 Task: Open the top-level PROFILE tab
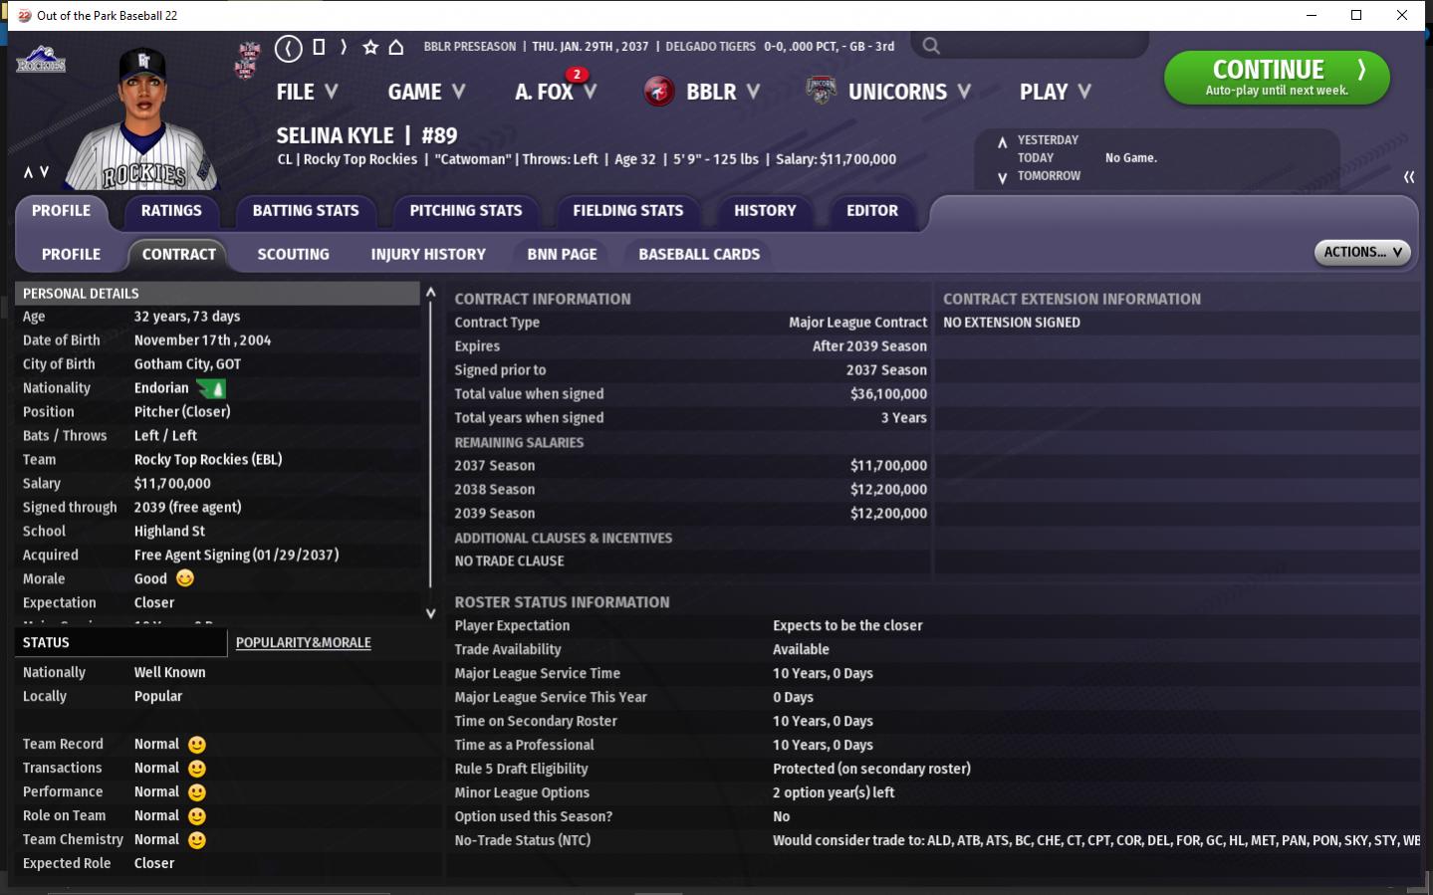(x=61, y=211)
